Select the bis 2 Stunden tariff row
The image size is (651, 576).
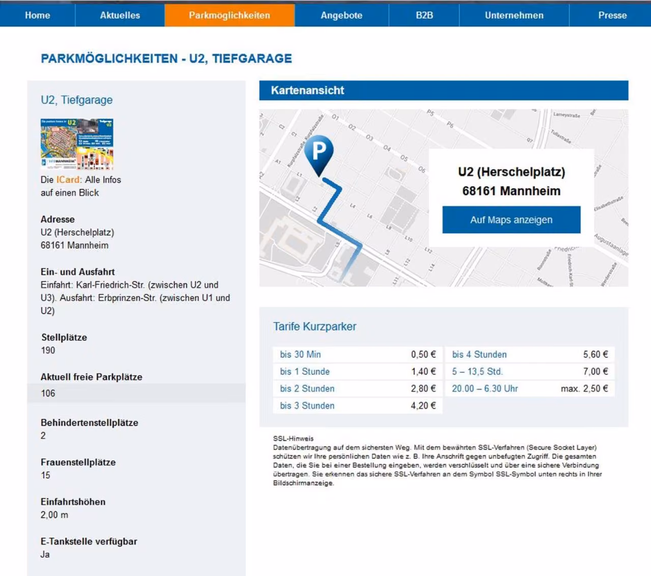pyautogui.click(x=358, y=389)
